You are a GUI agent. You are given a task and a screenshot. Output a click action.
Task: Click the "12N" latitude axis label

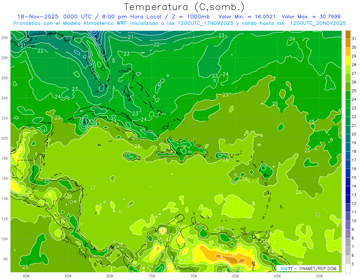pos(5,219)
